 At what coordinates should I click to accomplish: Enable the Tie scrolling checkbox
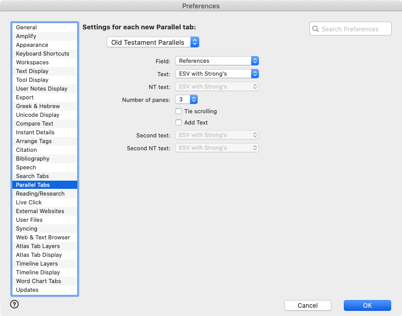point(179,111)
